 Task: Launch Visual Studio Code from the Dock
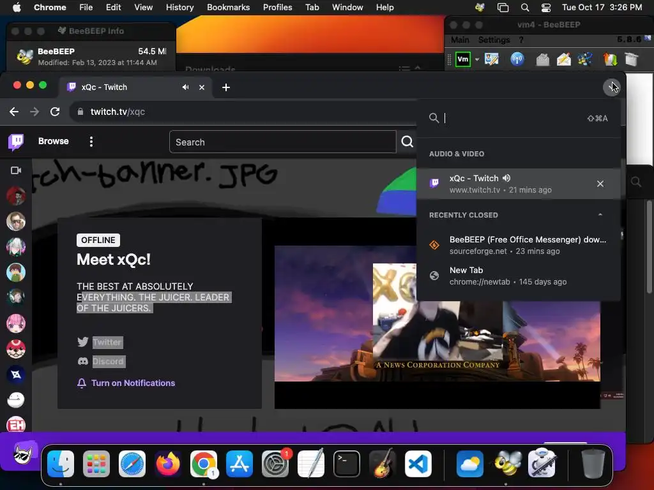coord(418,464)
